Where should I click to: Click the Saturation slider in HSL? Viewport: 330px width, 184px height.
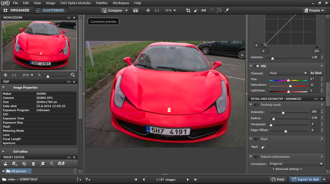(x=290, y=86)
